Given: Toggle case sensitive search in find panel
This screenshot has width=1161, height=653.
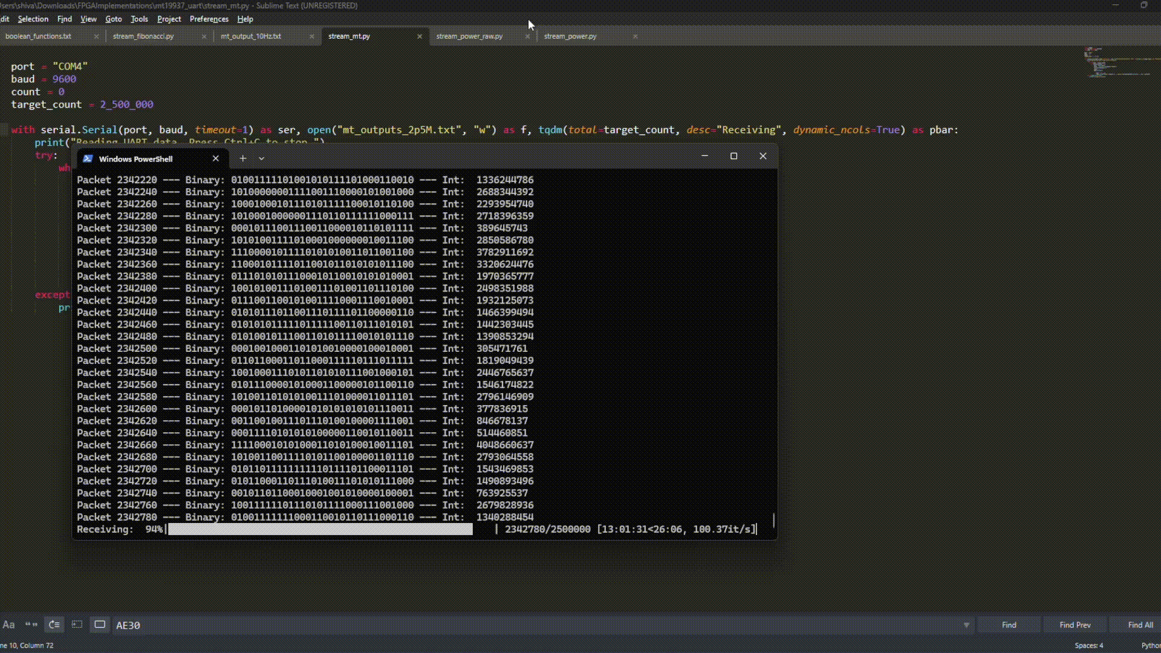Looking at the screenshot, I should [8, 625].
